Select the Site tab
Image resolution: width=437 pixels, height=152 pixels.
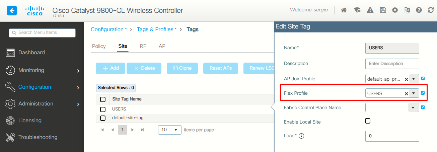(x=123, y=46)
